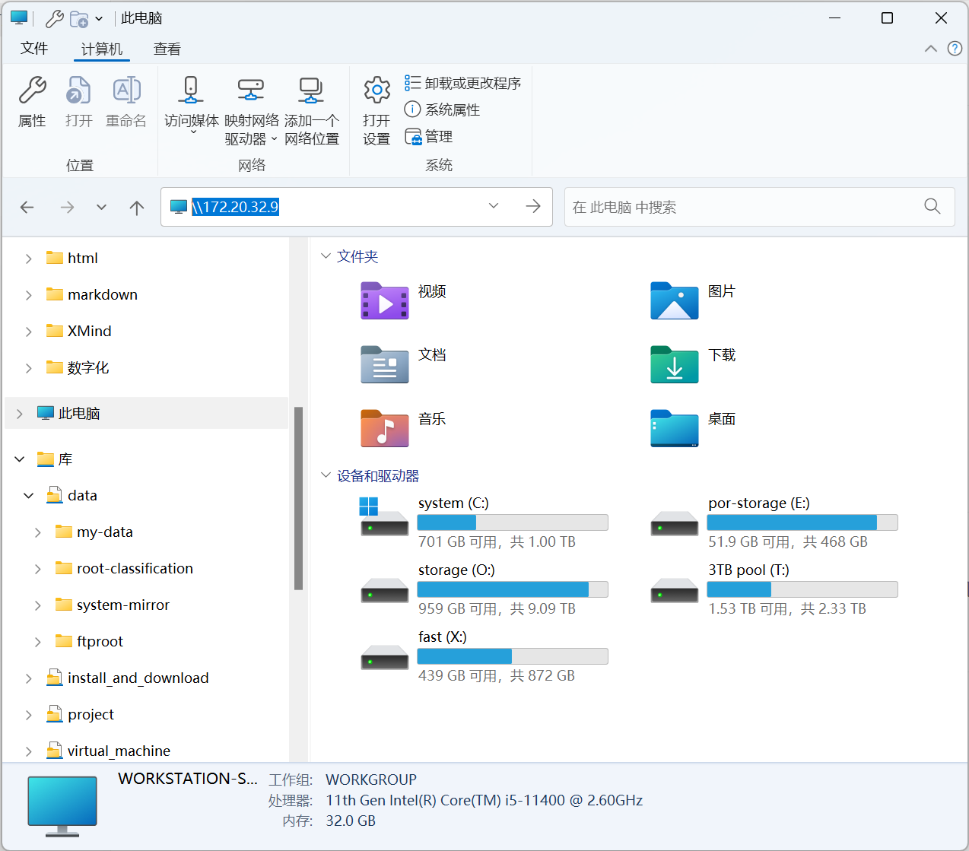Open address bar history dropdown arrow
969x851 pixels.
coord(494,206)
